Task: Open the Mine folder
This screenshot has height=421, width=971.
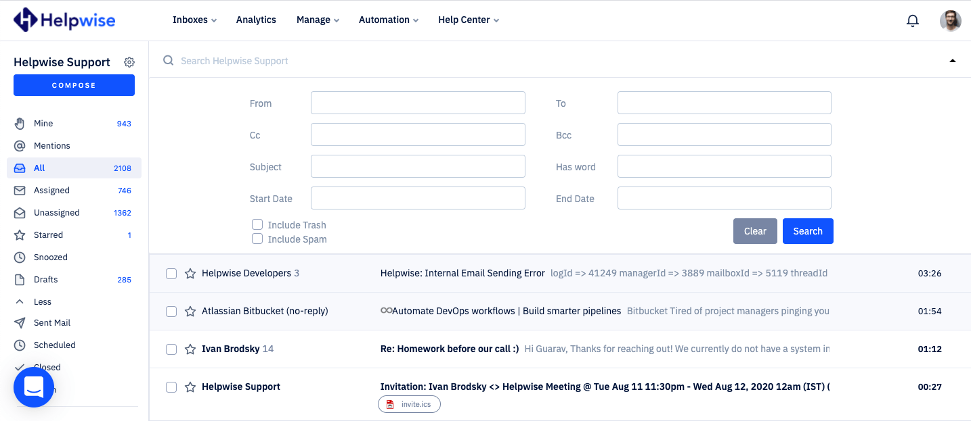Action: pos(74,124)
